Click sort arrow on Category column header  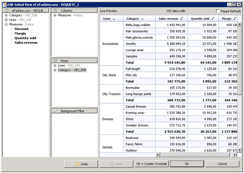[142, 19]
